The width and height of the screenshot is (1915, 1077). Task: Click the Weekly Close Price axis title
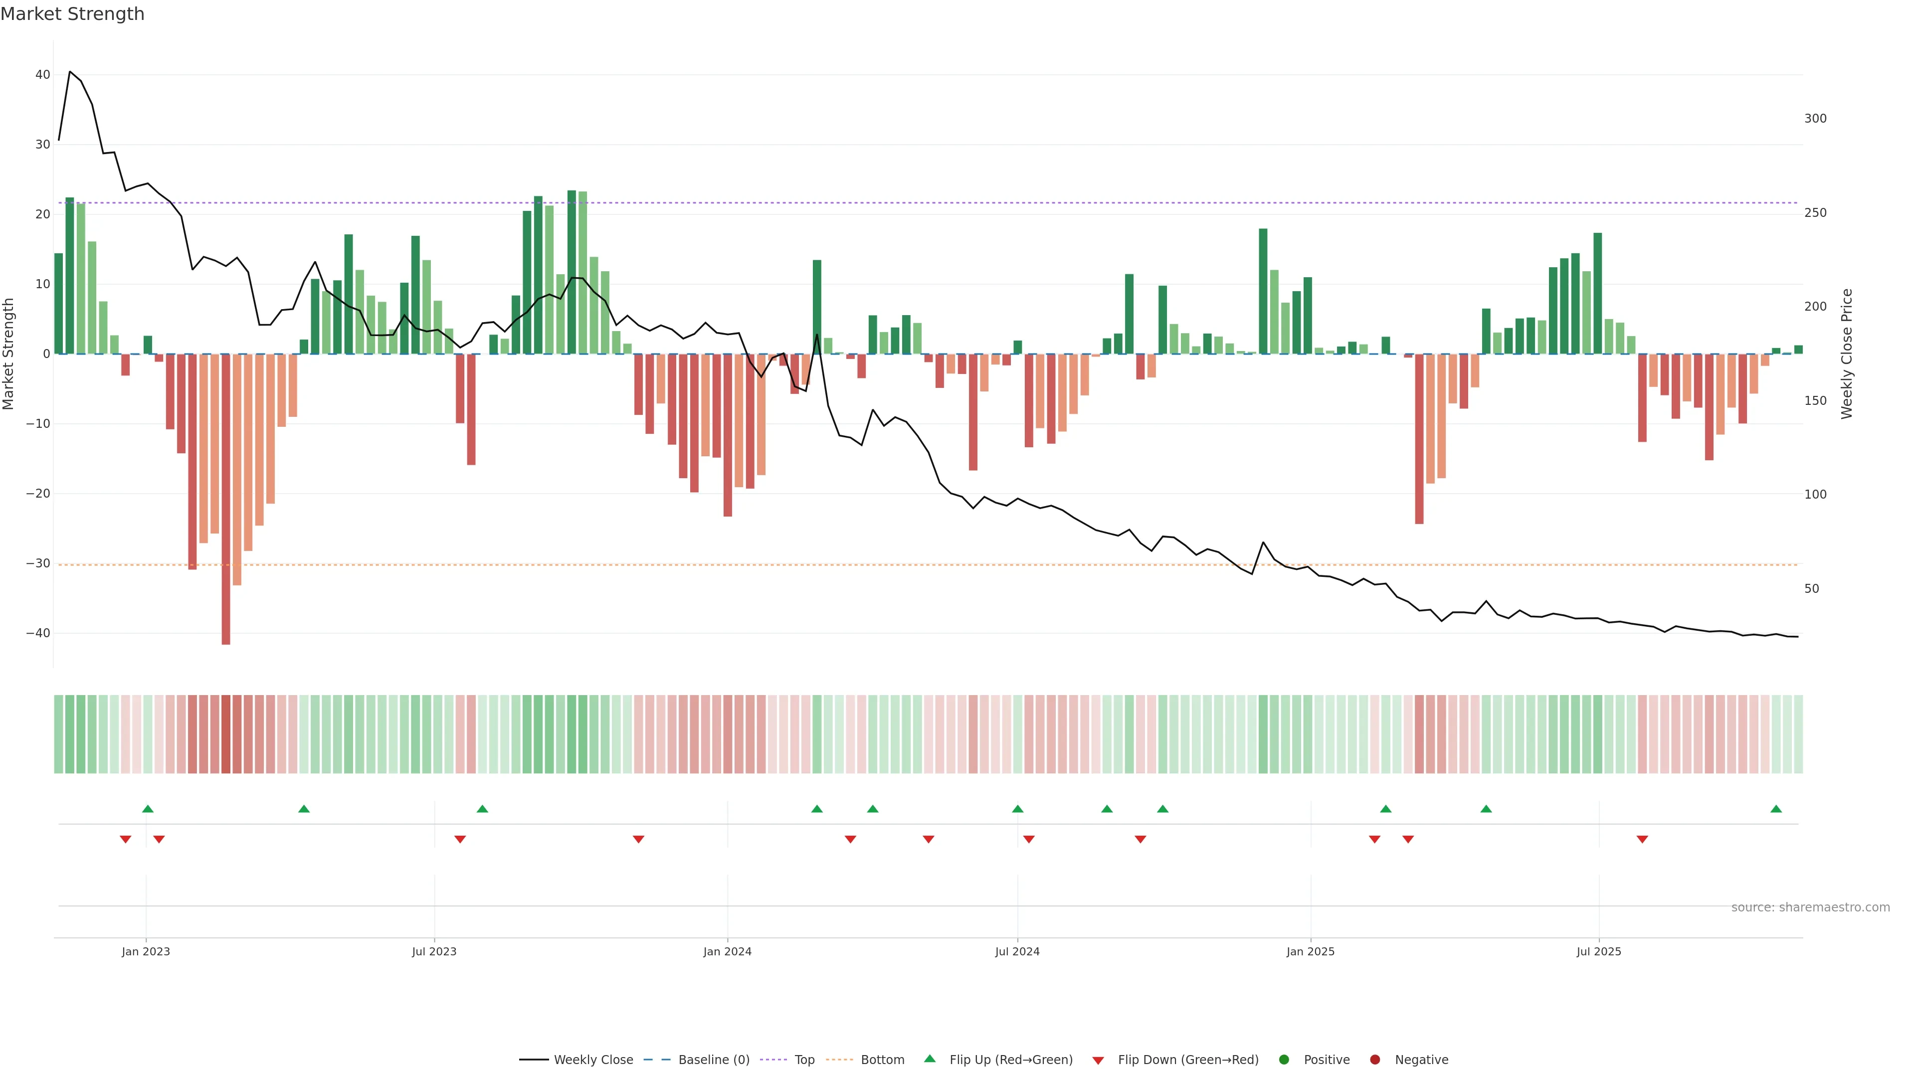coord(1847,354)
